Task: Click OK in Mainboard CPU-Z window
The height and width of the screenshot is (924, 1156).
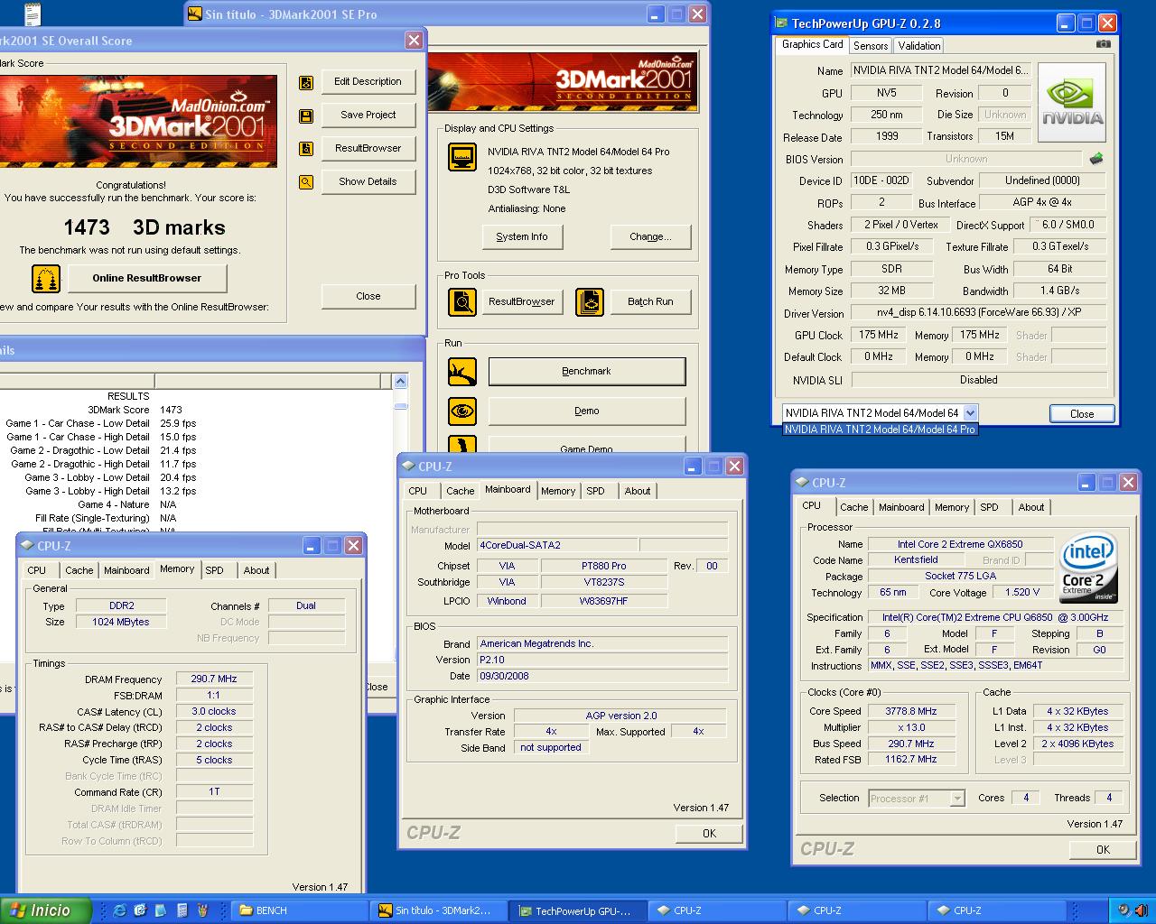Action: pos(709,834)
